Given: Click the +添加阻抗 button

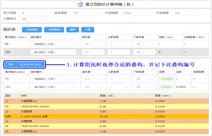Looking at the screenshot, I should tap(32, 30).
